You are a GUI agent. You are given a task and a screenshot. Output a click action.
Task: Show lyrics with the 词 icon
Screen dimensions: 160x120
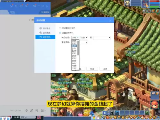click(37, 110)
